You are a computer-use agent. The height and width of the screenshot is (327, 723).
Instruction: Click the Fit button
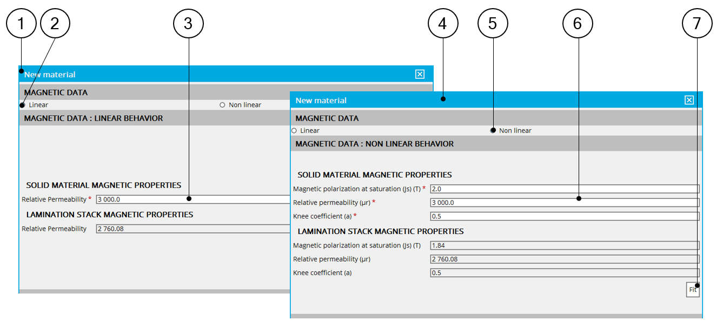(x=693, y=290)
